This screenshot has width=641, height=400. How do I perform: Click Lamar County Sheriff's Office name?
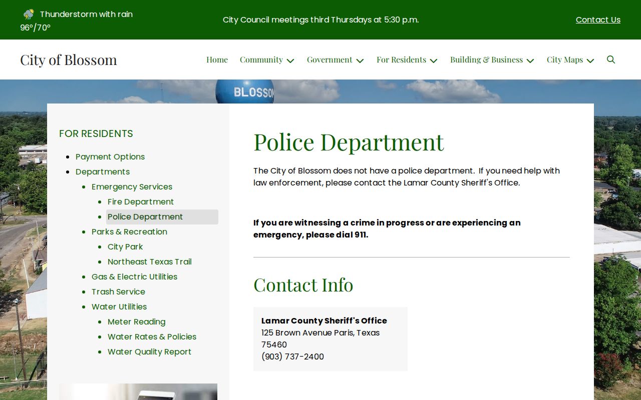click(x=324, y=320)
